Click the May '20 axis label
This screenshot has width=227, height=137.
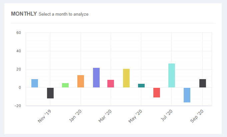click(136, 116)
